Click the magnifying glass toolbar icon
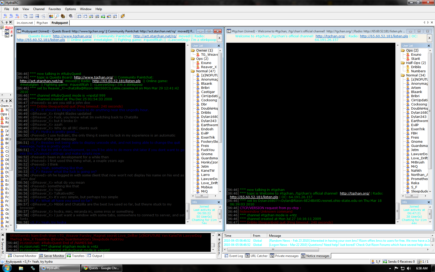This screenshot has height=272, width=435. click(57, 16)
